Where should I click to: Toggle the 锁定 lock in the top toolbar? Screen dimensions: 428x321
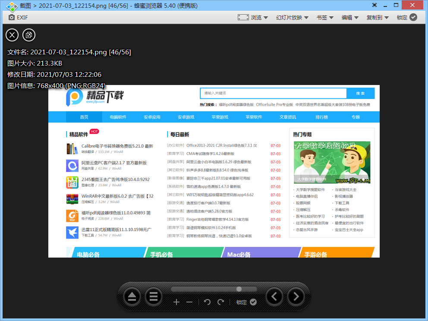[x=407, y=17]
